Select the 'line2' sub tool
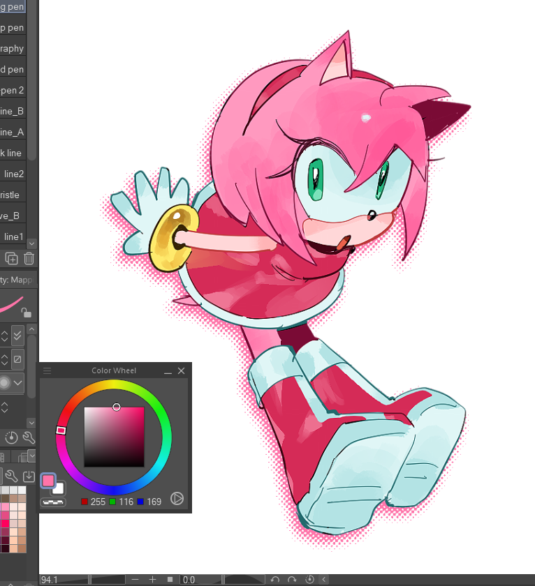The height and width of the screenshot is (586, 535). pyautogui.click(x=13, y=174)
